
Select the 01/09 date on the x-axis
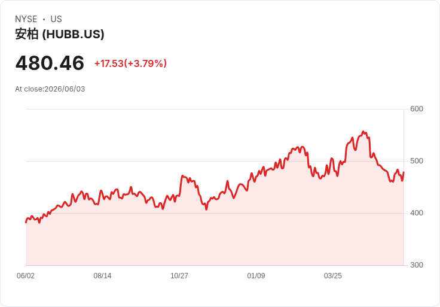[256, 276]
